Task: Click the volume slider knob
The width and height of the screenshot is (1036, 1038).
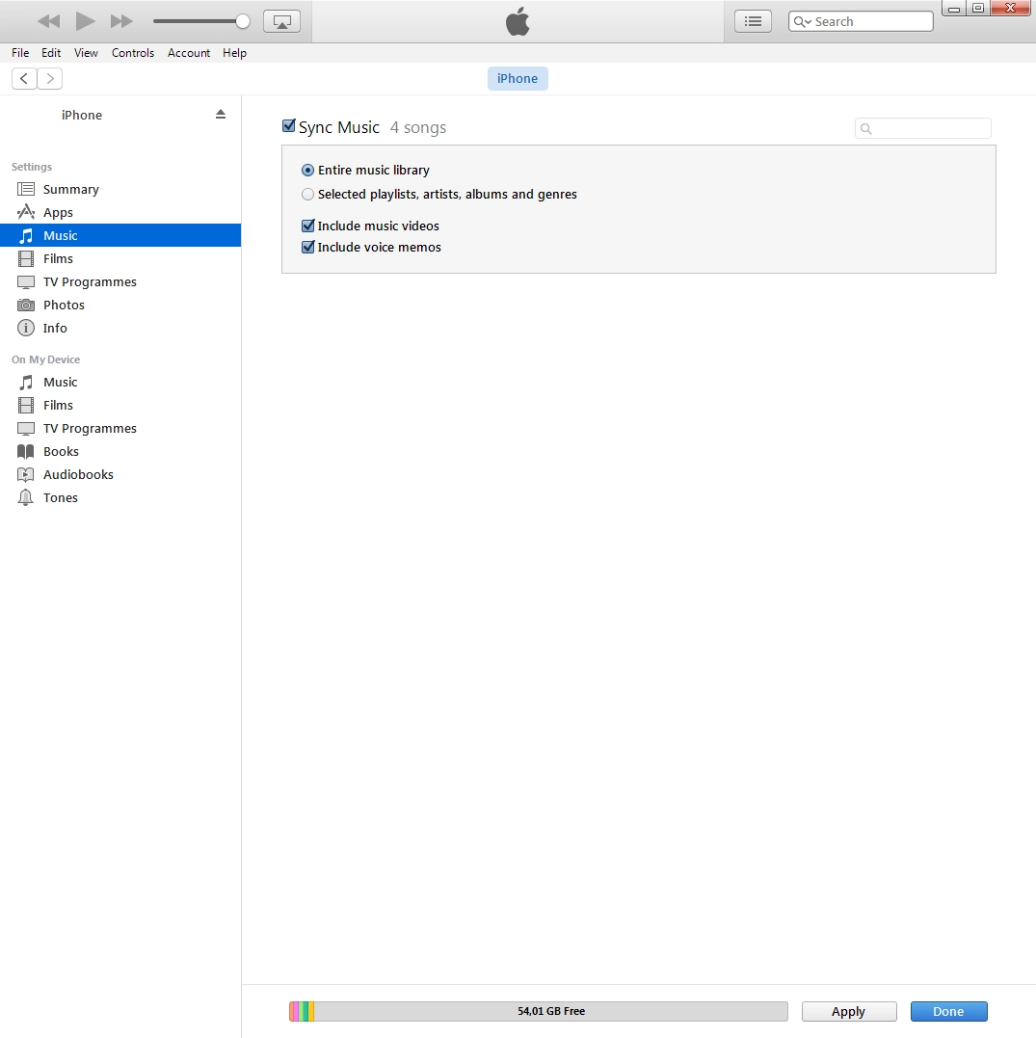Action: 243,21
